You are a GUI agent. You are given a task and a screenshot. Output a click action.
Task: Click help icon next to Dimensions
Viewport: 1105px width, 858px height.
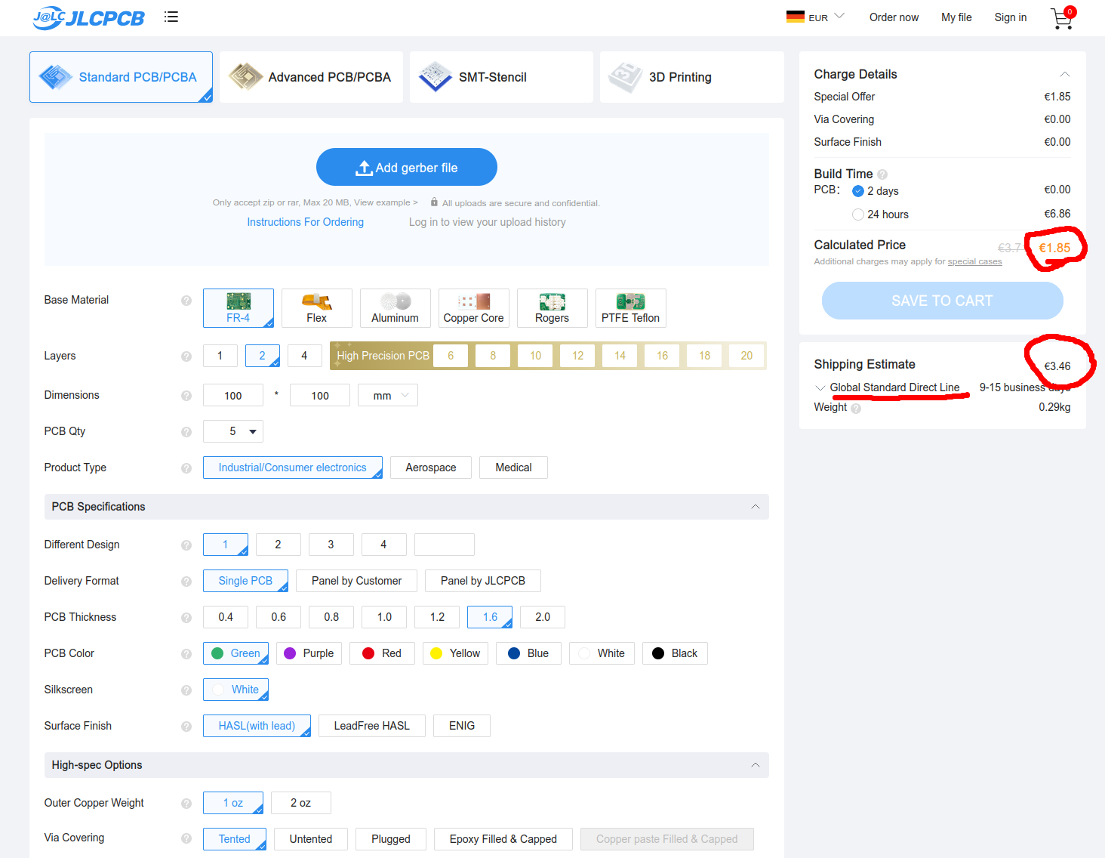coord(186,396)
